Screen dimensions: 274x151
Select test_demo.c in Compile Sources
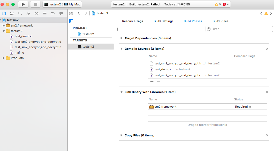click(x=207, y=69)
